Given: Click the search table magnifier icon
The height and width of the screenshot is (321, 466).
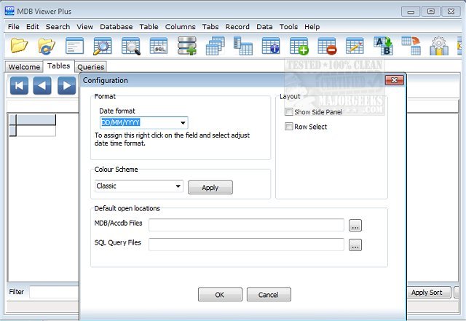Looking at the screenshot, I should click(102, 46).
